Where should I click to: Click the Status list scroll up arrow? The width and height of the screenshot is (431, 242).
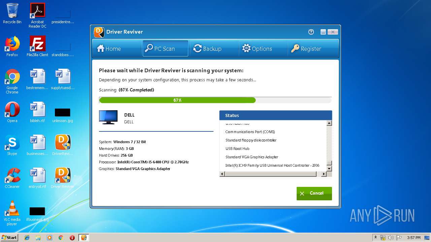pyautogui.click(x=329, y=123)
